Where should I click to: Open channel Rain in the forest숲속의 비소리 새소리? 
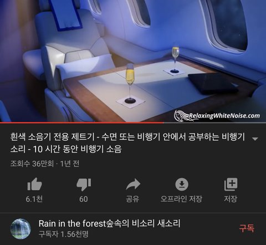pyautogui.click(x=109, y=223)
